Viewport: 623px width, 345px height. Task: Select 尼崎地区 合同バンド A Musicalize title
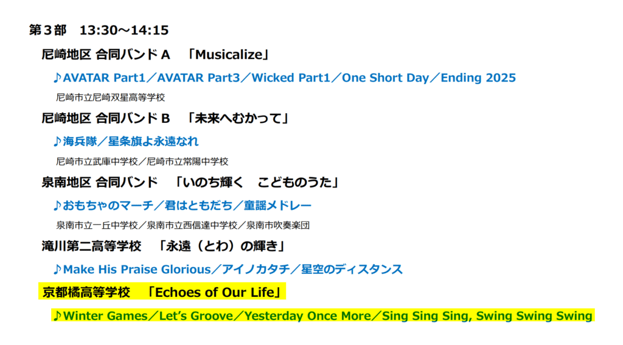pos(155,54)
